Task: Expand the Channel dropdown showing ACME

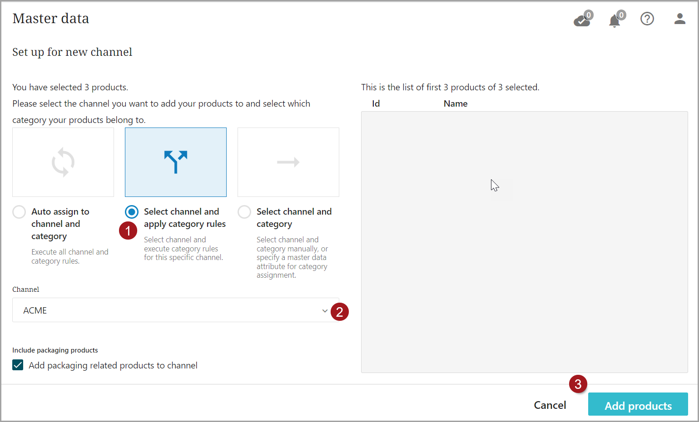Action: click(x=168, y=310)
